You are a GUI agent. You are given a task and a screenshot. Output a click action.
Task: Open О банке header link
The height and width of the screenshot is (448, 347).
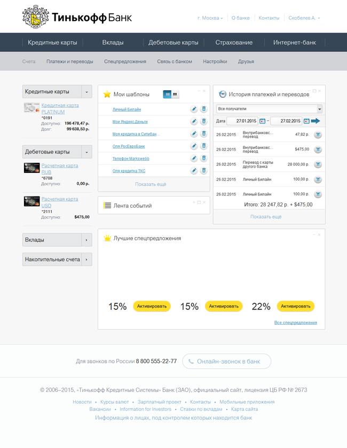click(x=240, y=18)
